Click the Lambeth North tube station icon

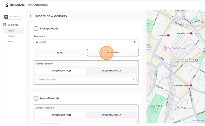coord(191,86)
